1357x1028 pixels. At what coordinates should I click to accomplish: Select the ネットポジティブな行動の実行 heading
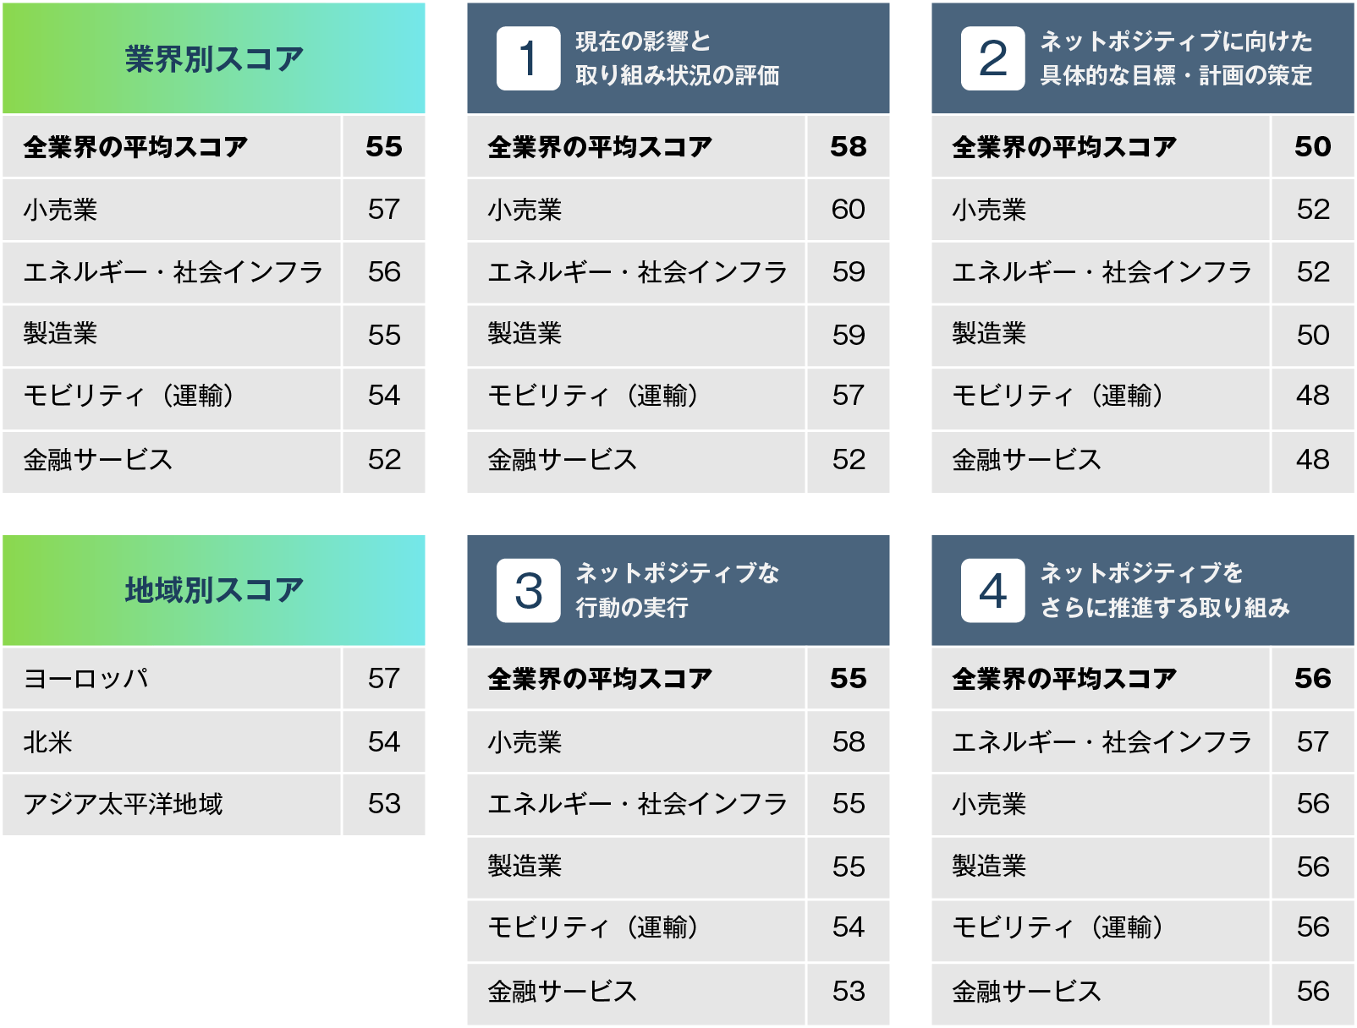pos(677,590)
